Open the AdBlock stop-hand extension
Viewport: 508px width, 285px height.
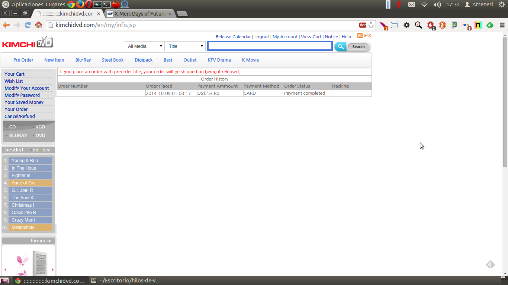click(431, 25)
